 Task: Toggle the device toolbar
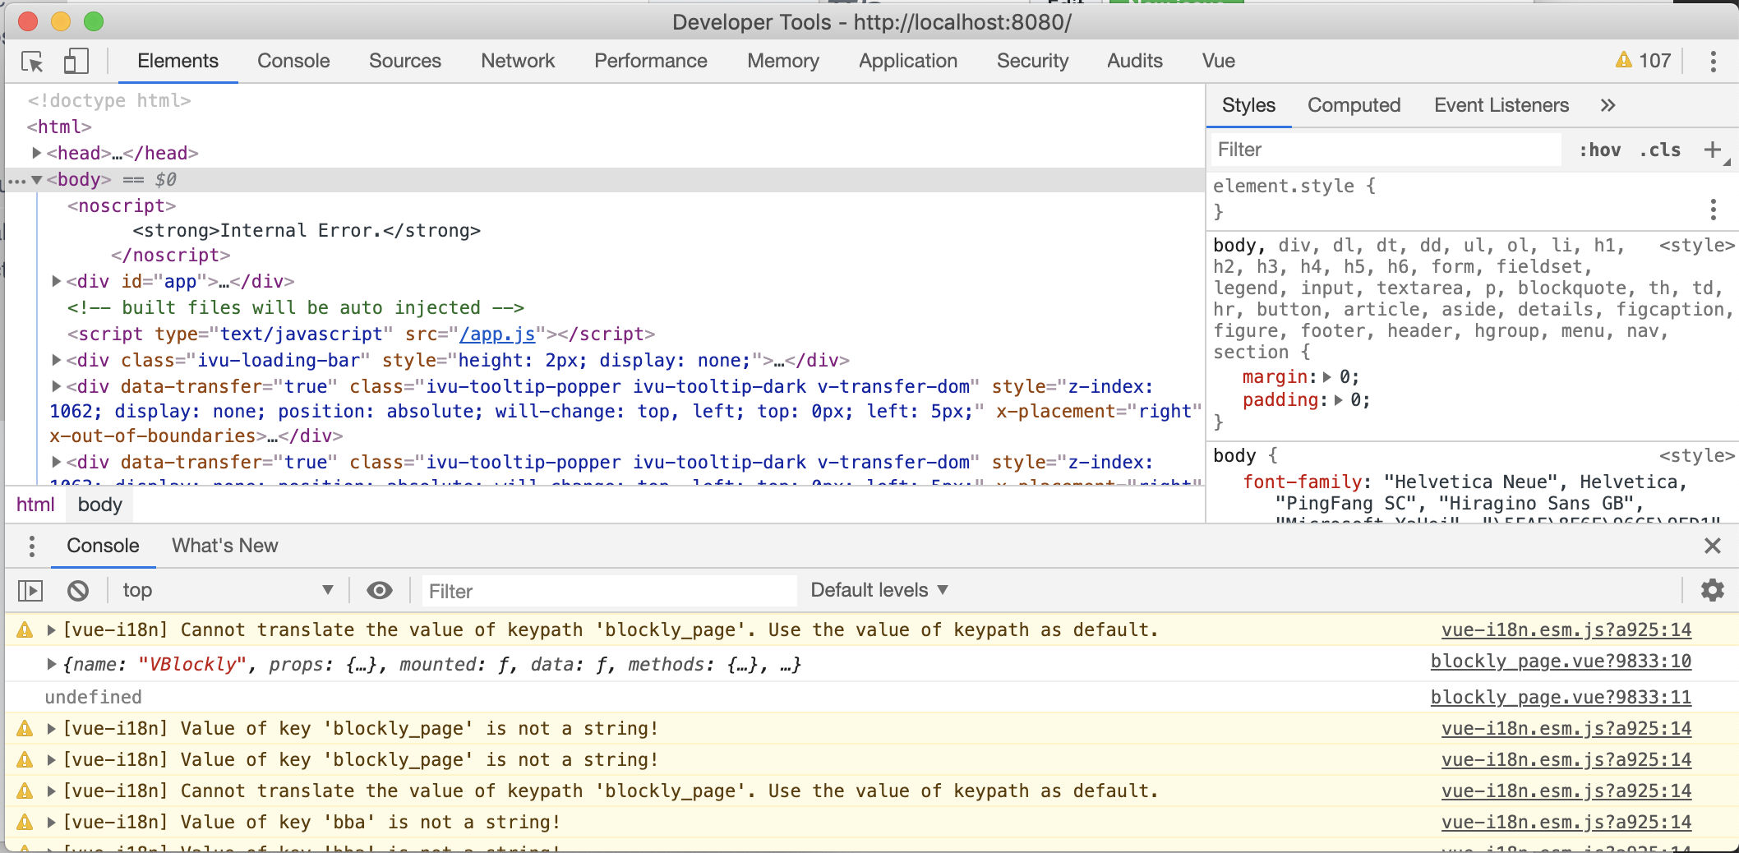point(76,62)
